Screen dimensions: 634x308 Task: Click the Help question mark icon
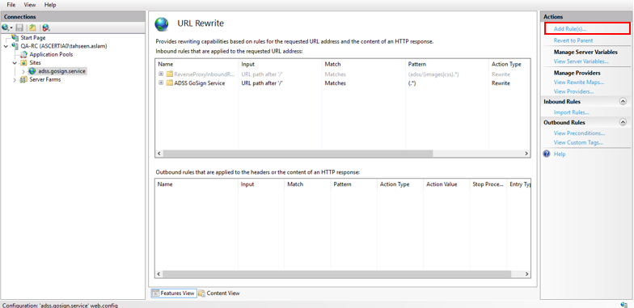tap(547, 154)
